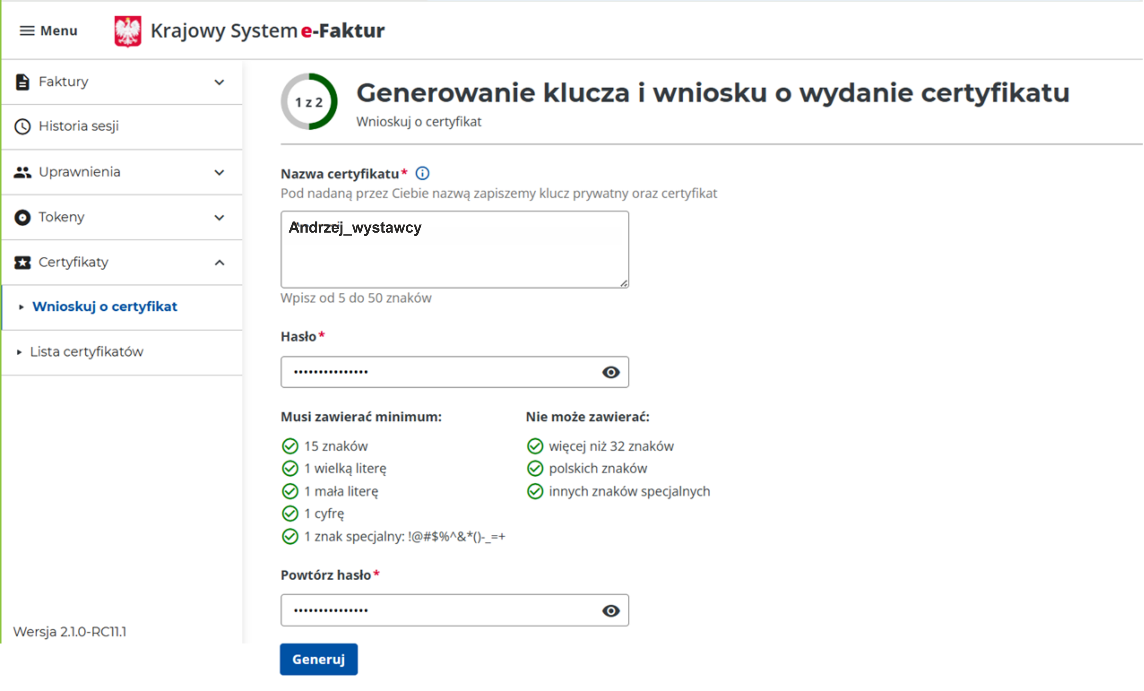Click the 15 znaków green checkmark
Image resolution: width=1144 pixels, height=691 pixels.
point(290,446)
